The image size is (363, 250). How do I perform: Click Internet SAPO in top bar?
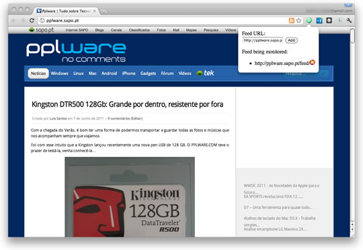coord(77,30)
